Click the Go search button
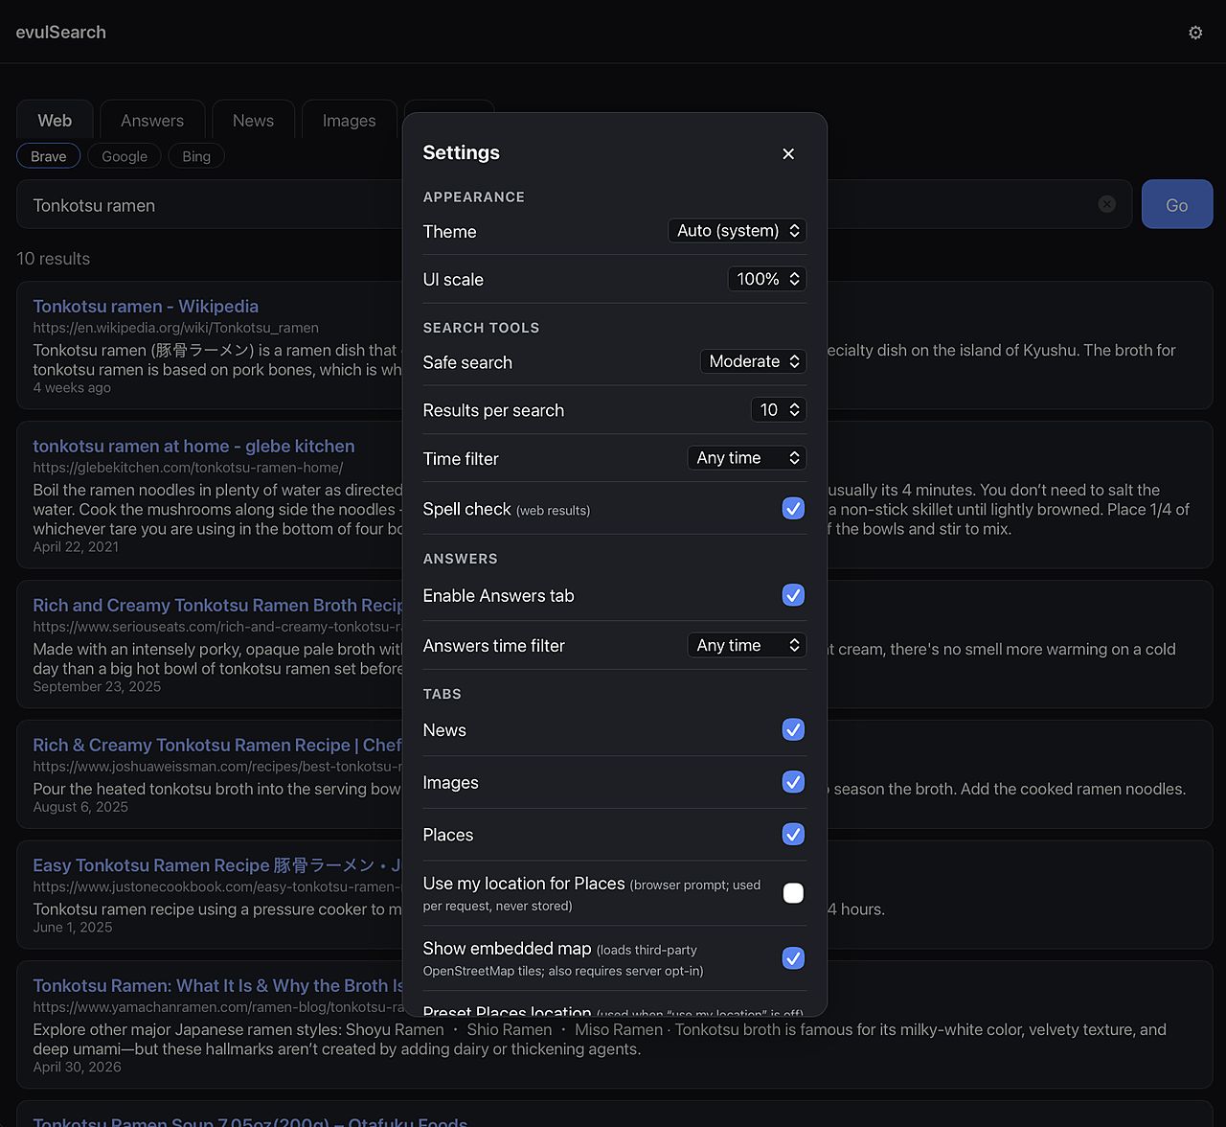Image resolution: width=1226 pixels, height=1127 pixels. [1177, 204]
